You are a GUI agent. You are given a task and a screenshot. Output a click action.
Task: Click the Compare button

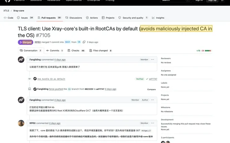151,89
